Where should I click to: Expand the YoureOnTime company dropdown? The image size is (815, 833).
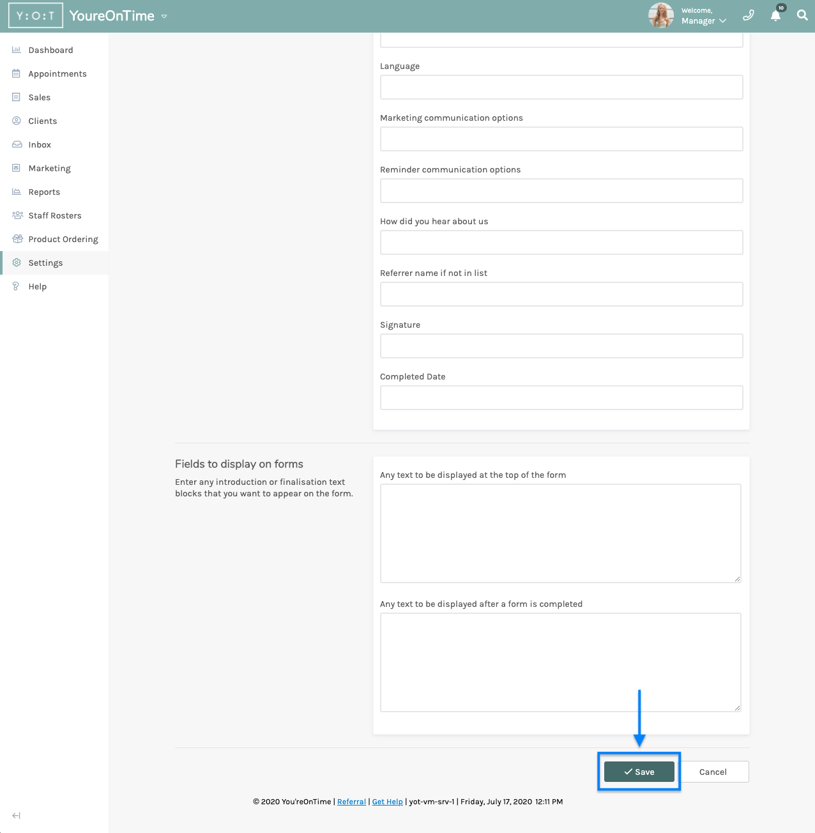164,16
